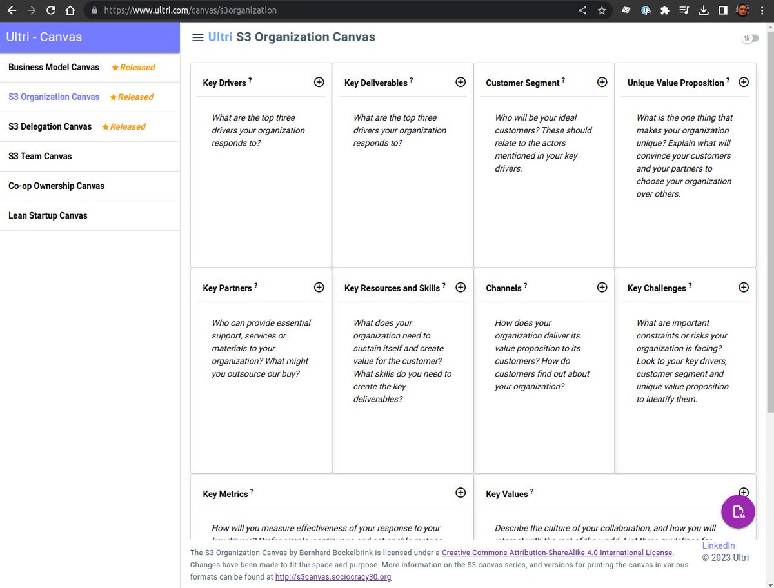Viewport: 774px width, 588px height.
Task: Visit the LinkedIn link
Action: tap(718, 545)
